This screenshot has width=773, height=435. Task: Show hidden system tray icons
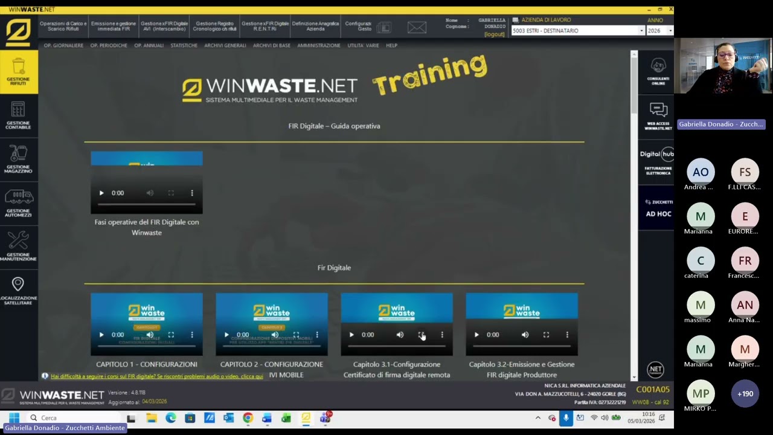(538, 417)
